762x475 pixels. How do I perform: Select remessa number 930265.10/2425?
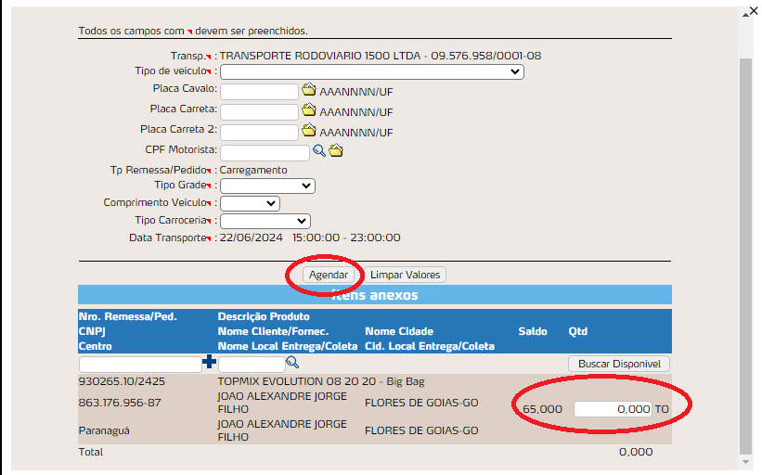click(122, 381)
